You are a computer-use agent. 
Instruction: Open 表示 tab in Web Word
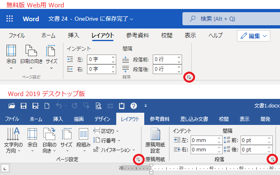pyautogui.click(x=190, y=35)
